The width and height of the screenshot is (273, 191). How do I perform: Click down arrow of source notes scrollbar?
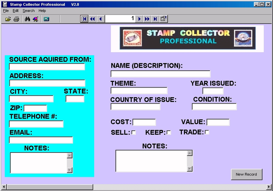pos(70,170)
